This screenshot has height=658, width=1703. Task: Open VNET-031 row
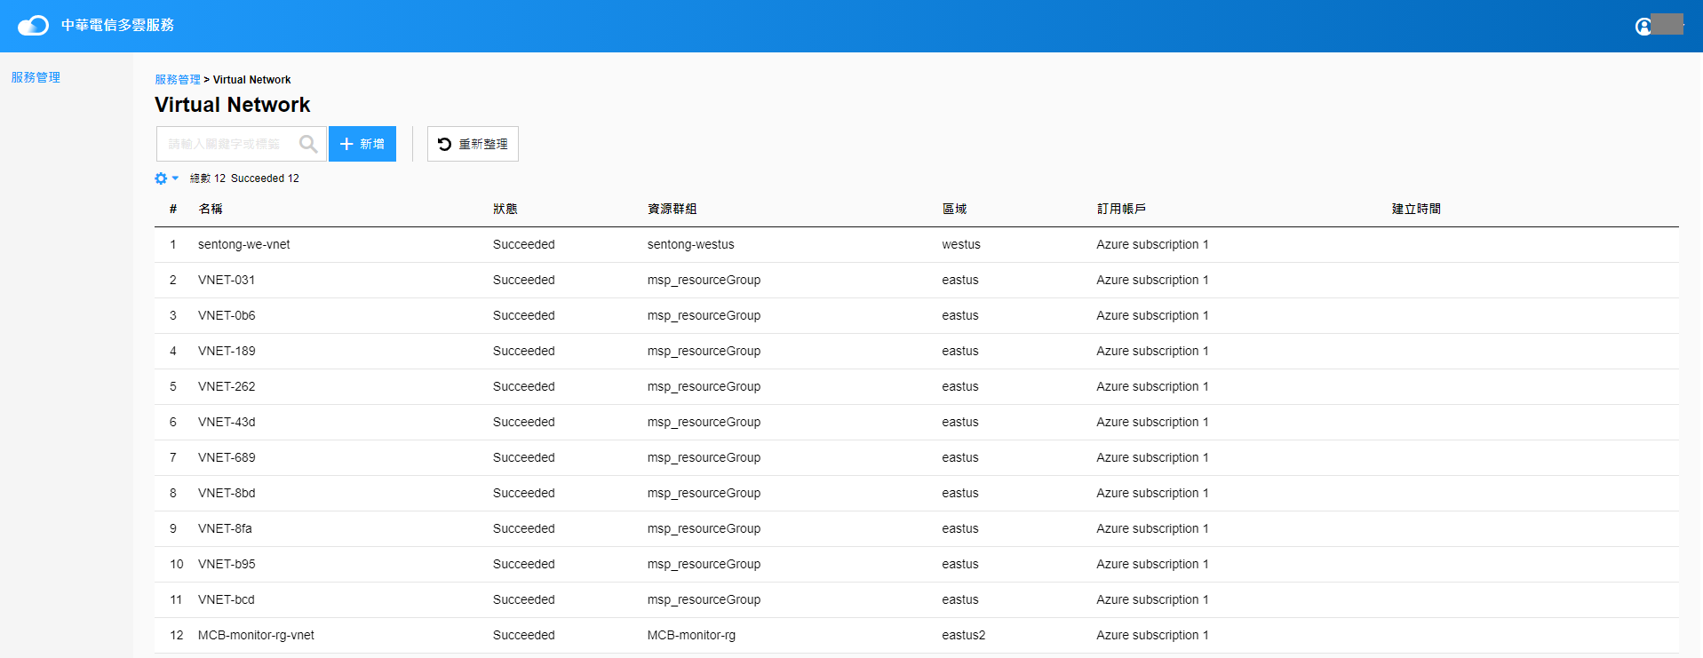(x=917, y=280)
